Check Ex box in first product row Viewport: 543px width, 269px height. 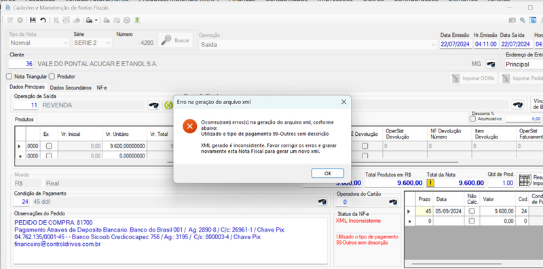pyautogui.click(x=49, y=146)
